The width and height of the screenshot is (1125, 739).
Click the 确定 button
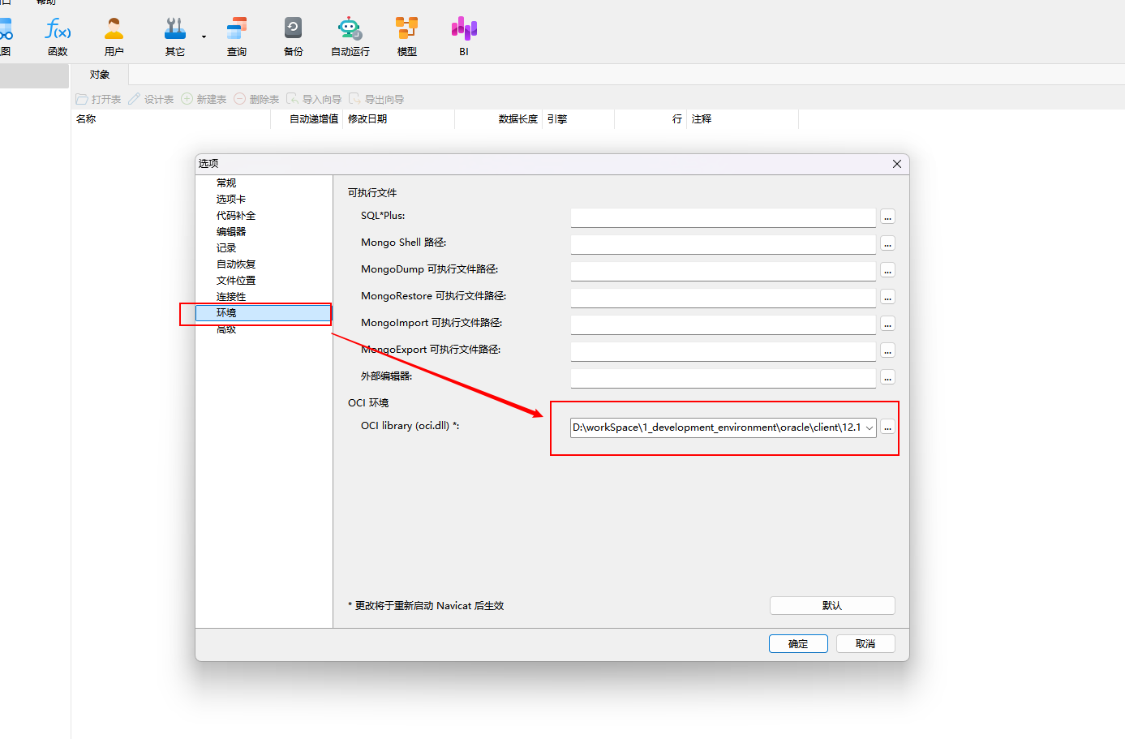coord(798,643)
